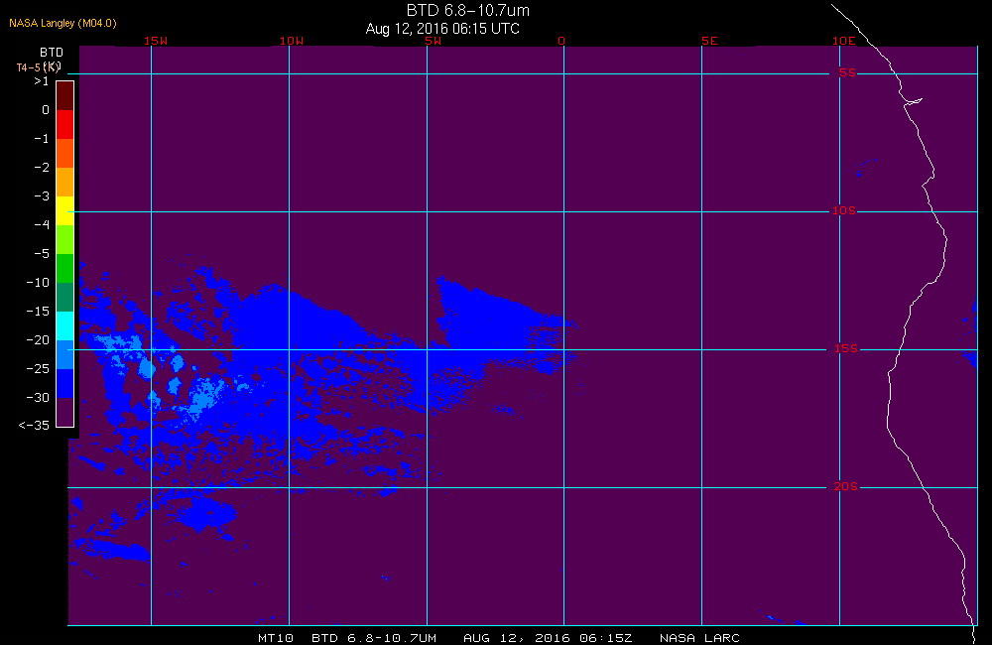The height and width of the screenshot is (645, 992).
Task: Click the '0' longitude label in the top axis
Action: pyautogui.click(x=561, y=41)
